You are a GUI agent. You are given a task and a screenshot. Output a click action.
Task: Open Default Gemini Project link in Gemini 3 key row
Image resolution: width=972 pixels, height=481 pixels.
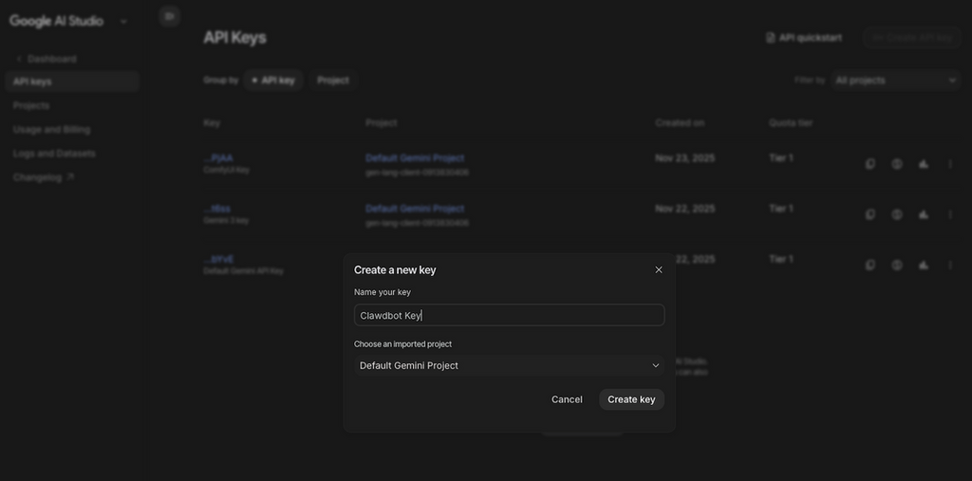(x=415, y=209)
